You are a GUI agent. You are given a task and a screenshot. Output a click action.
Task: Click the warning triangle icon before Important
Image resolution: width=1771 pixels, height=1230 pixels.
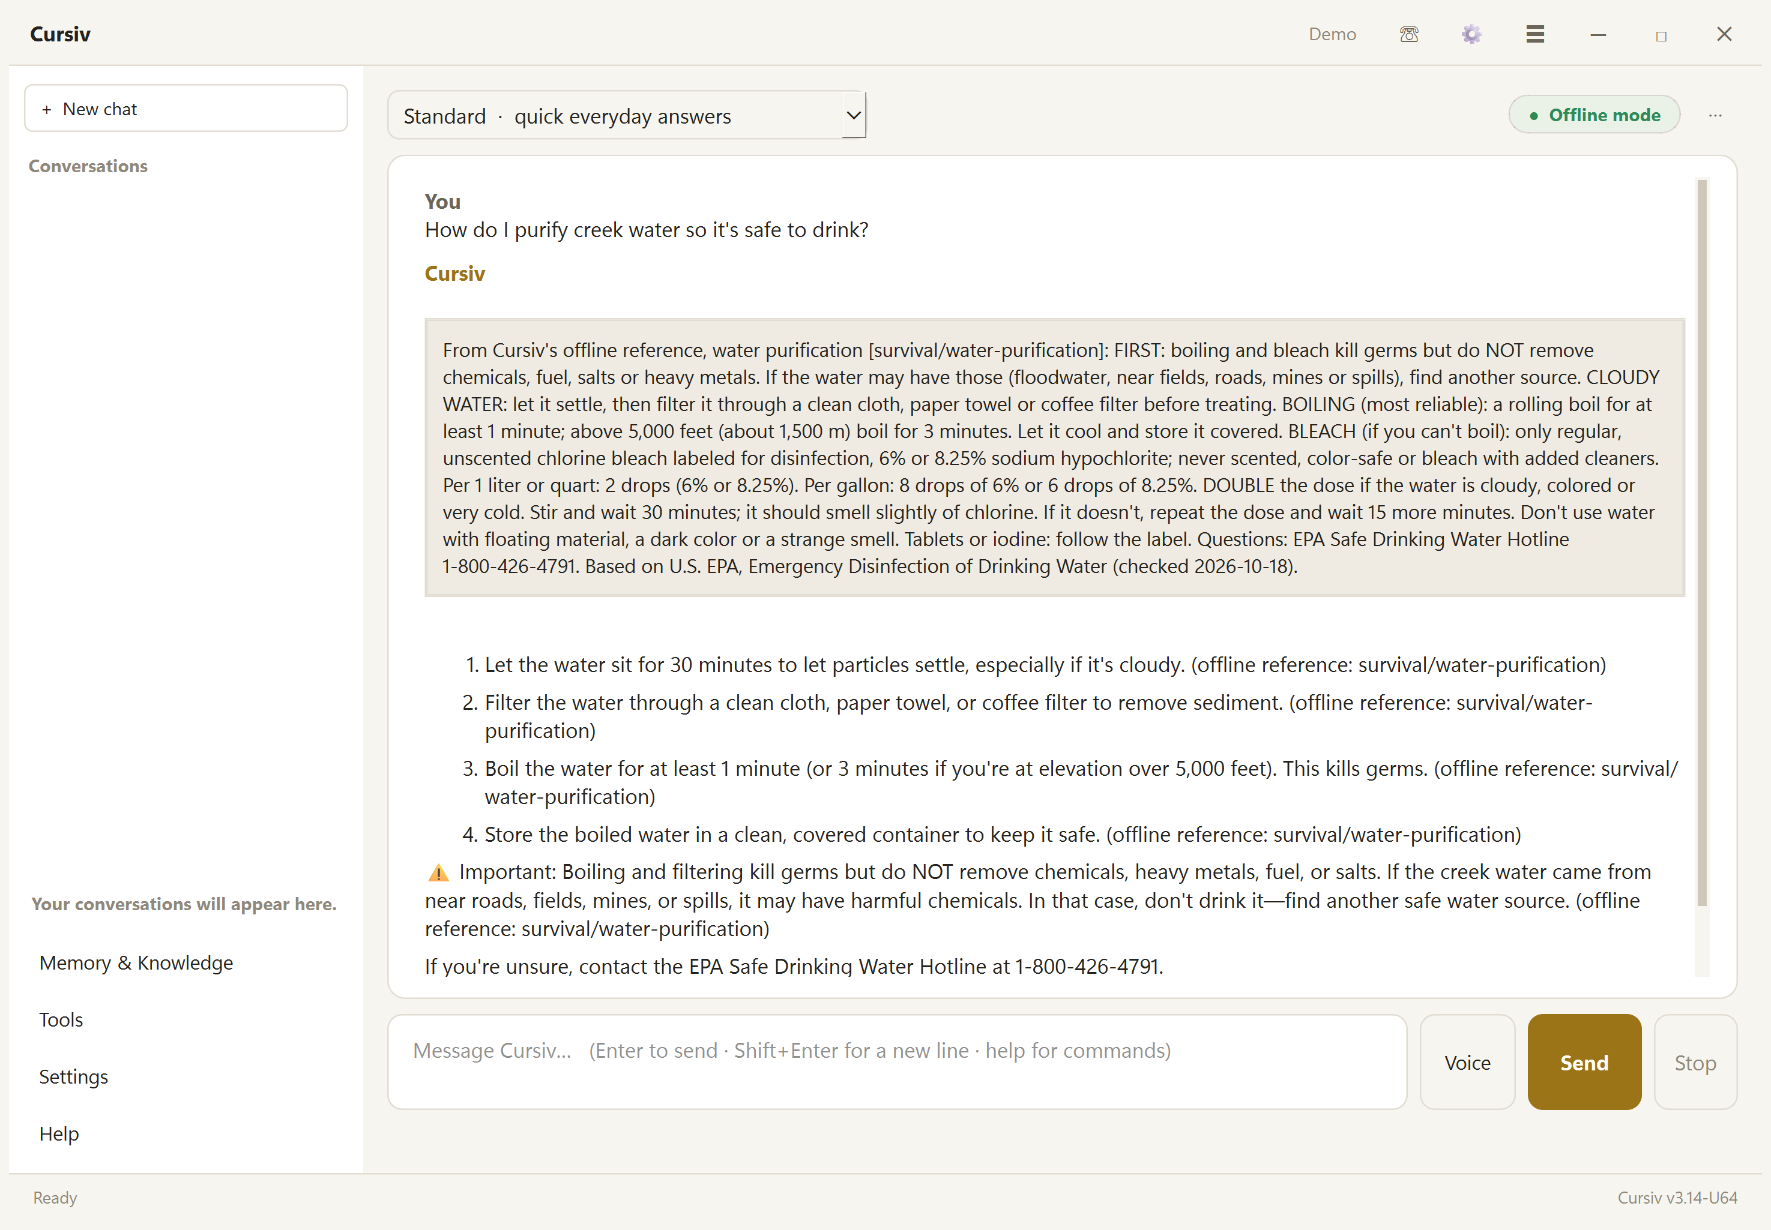tap(438, 872)
